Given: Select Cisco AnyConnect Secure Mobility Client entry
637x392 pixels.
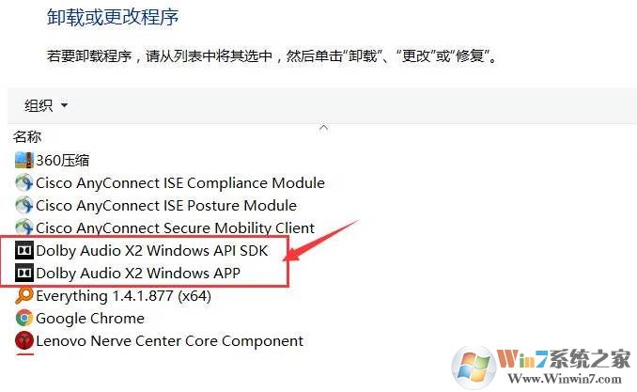Looking at the screenshot, I should [x=175, y=227].
